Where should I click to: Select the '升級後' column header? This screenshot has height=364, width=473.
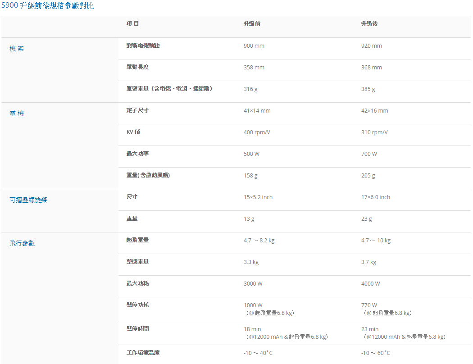coord(369,24)
